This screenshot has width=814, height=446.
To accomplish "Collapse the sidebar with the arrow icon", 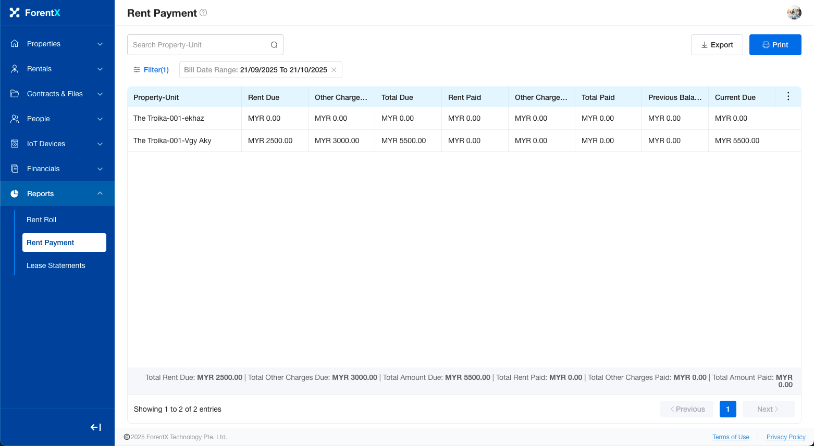I will pos(96,427).
